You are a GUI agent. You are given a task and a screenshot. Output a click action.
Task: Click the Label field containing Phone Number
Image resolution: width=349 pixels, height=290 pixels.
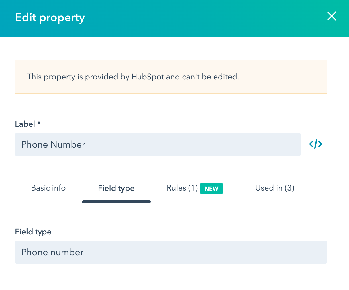click(x=158, y=144)
